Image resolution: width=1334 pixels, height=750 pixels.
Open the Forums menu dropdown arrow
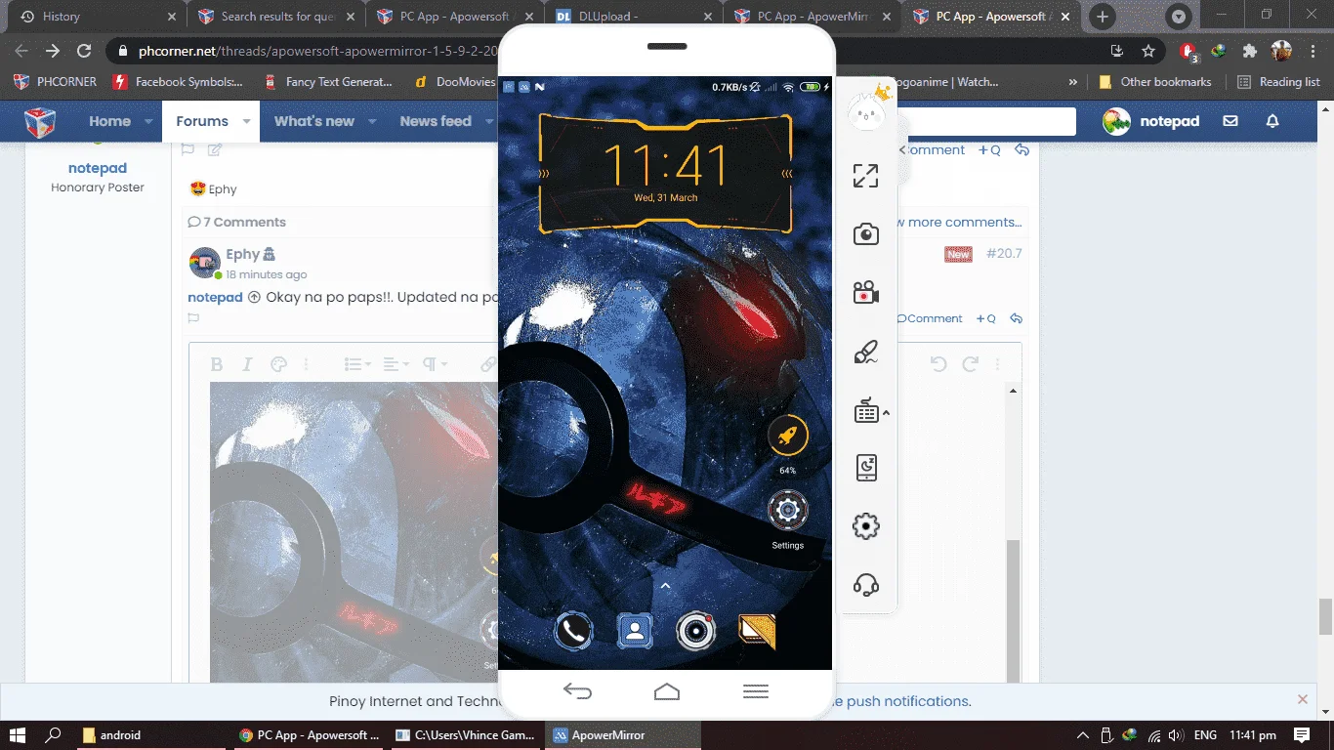(x=246, y=122)
